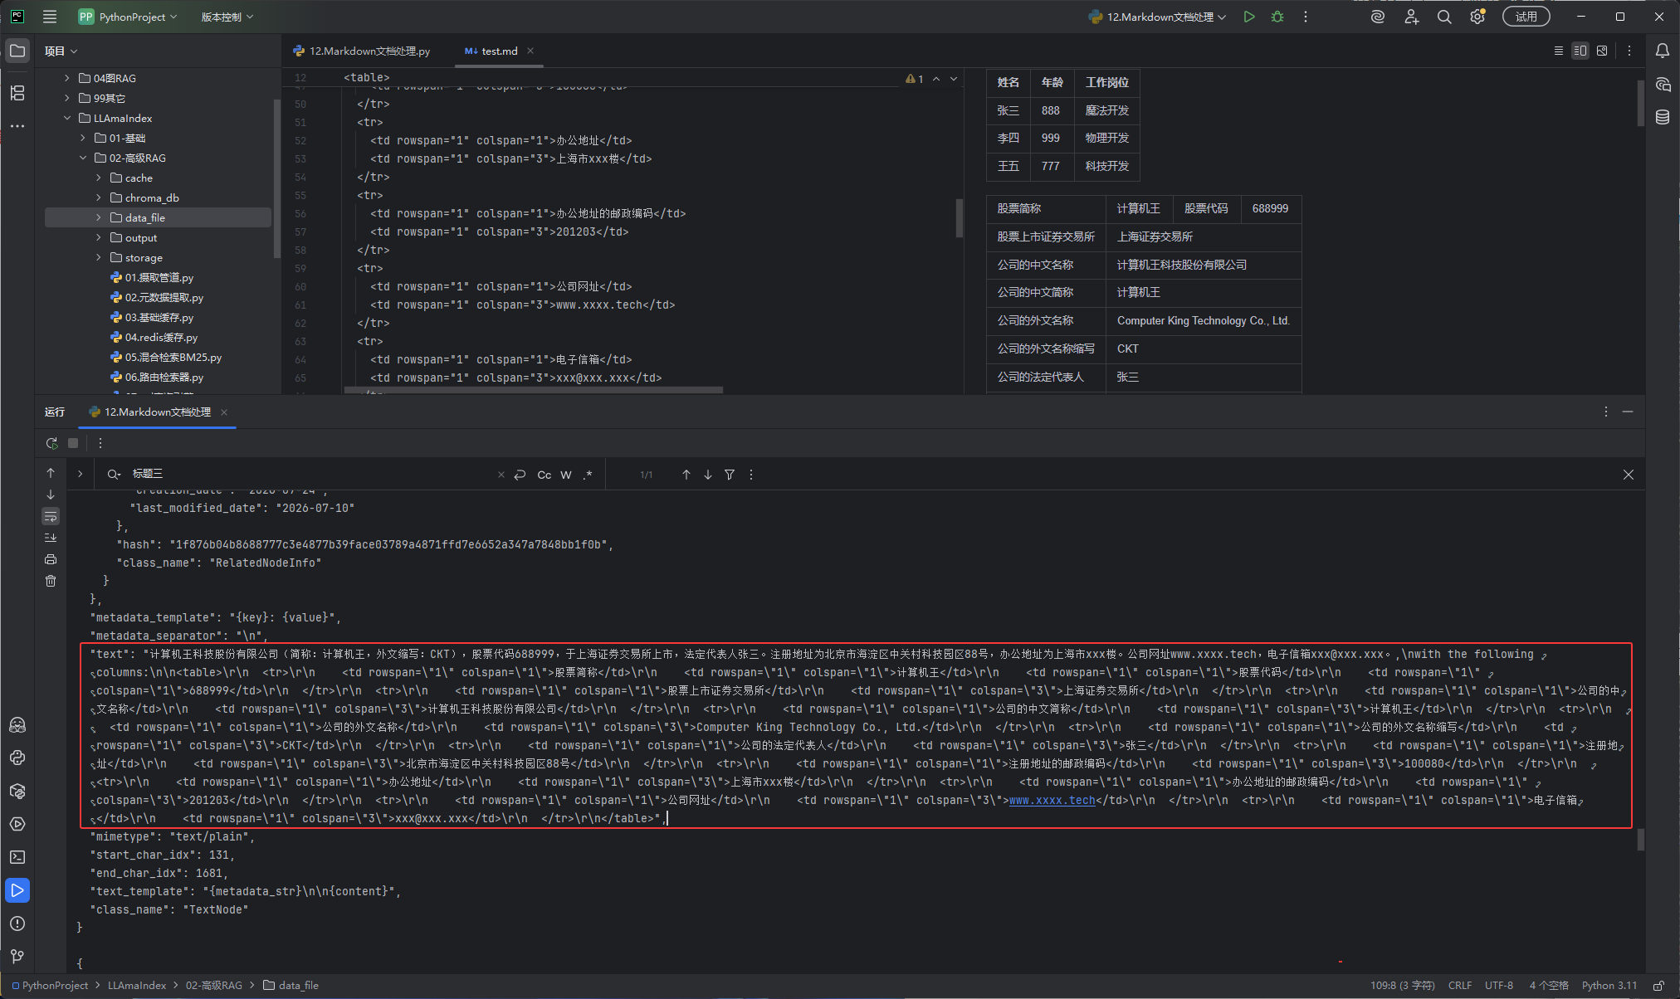Open IDE settings gear
Image resolution: width=1680 pixels, height=999 pixels.
coord(1477,17)
